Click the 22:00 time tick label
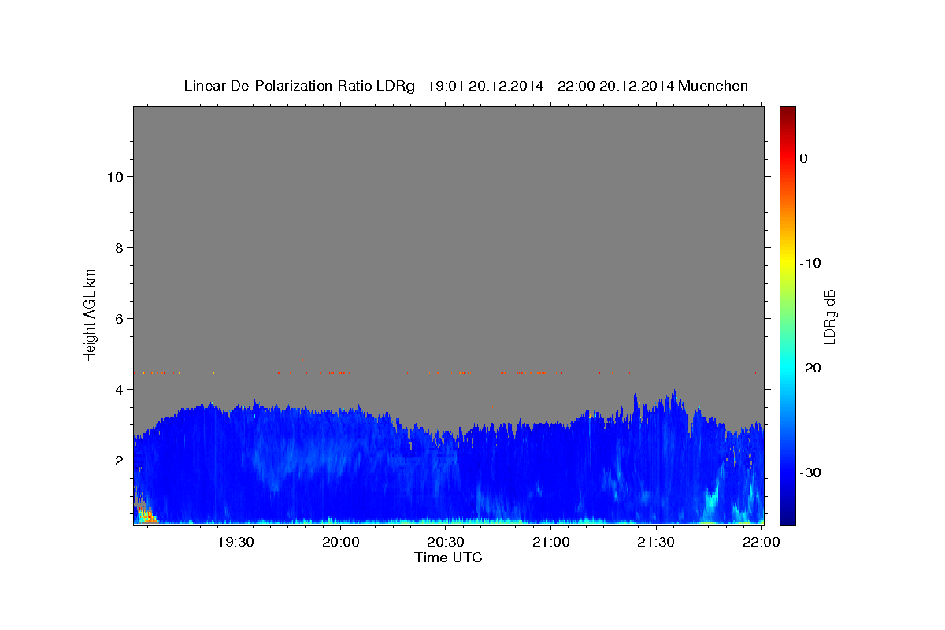Image resolution: width=945 pixels, height=630 pixels. [x=761, y=542]
